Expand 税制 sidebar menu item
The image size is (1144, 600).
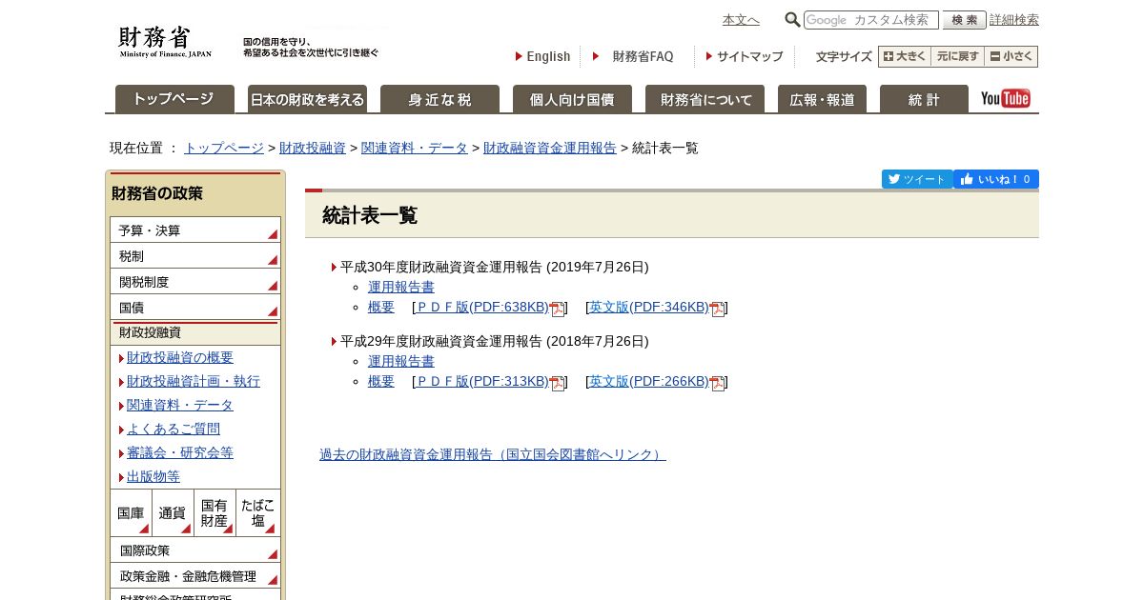195,256
